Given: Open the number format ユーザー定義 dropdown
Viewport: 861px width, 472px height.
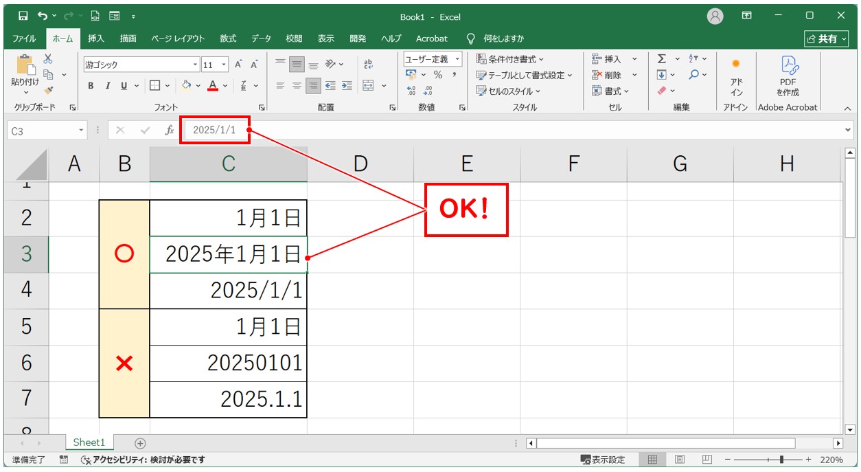Looking at the screenshot, I should pos(457,60).
